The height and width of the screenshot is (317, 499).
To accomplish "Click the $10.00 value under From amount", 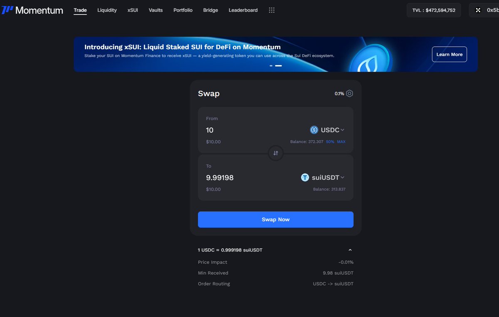I will tap(213, 142).
